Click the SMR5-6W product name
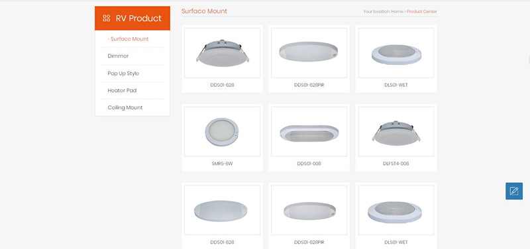This screenshot has height=249, width=530. point(222,164)
